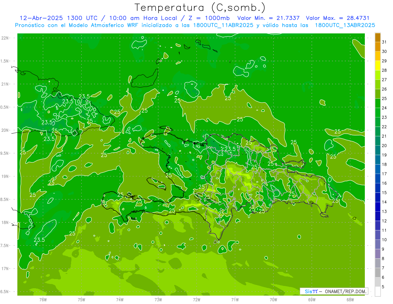This screenshot has width=393, height=304.
Task: Click the 26 label on the color scale
Action: tap(384, 89)
